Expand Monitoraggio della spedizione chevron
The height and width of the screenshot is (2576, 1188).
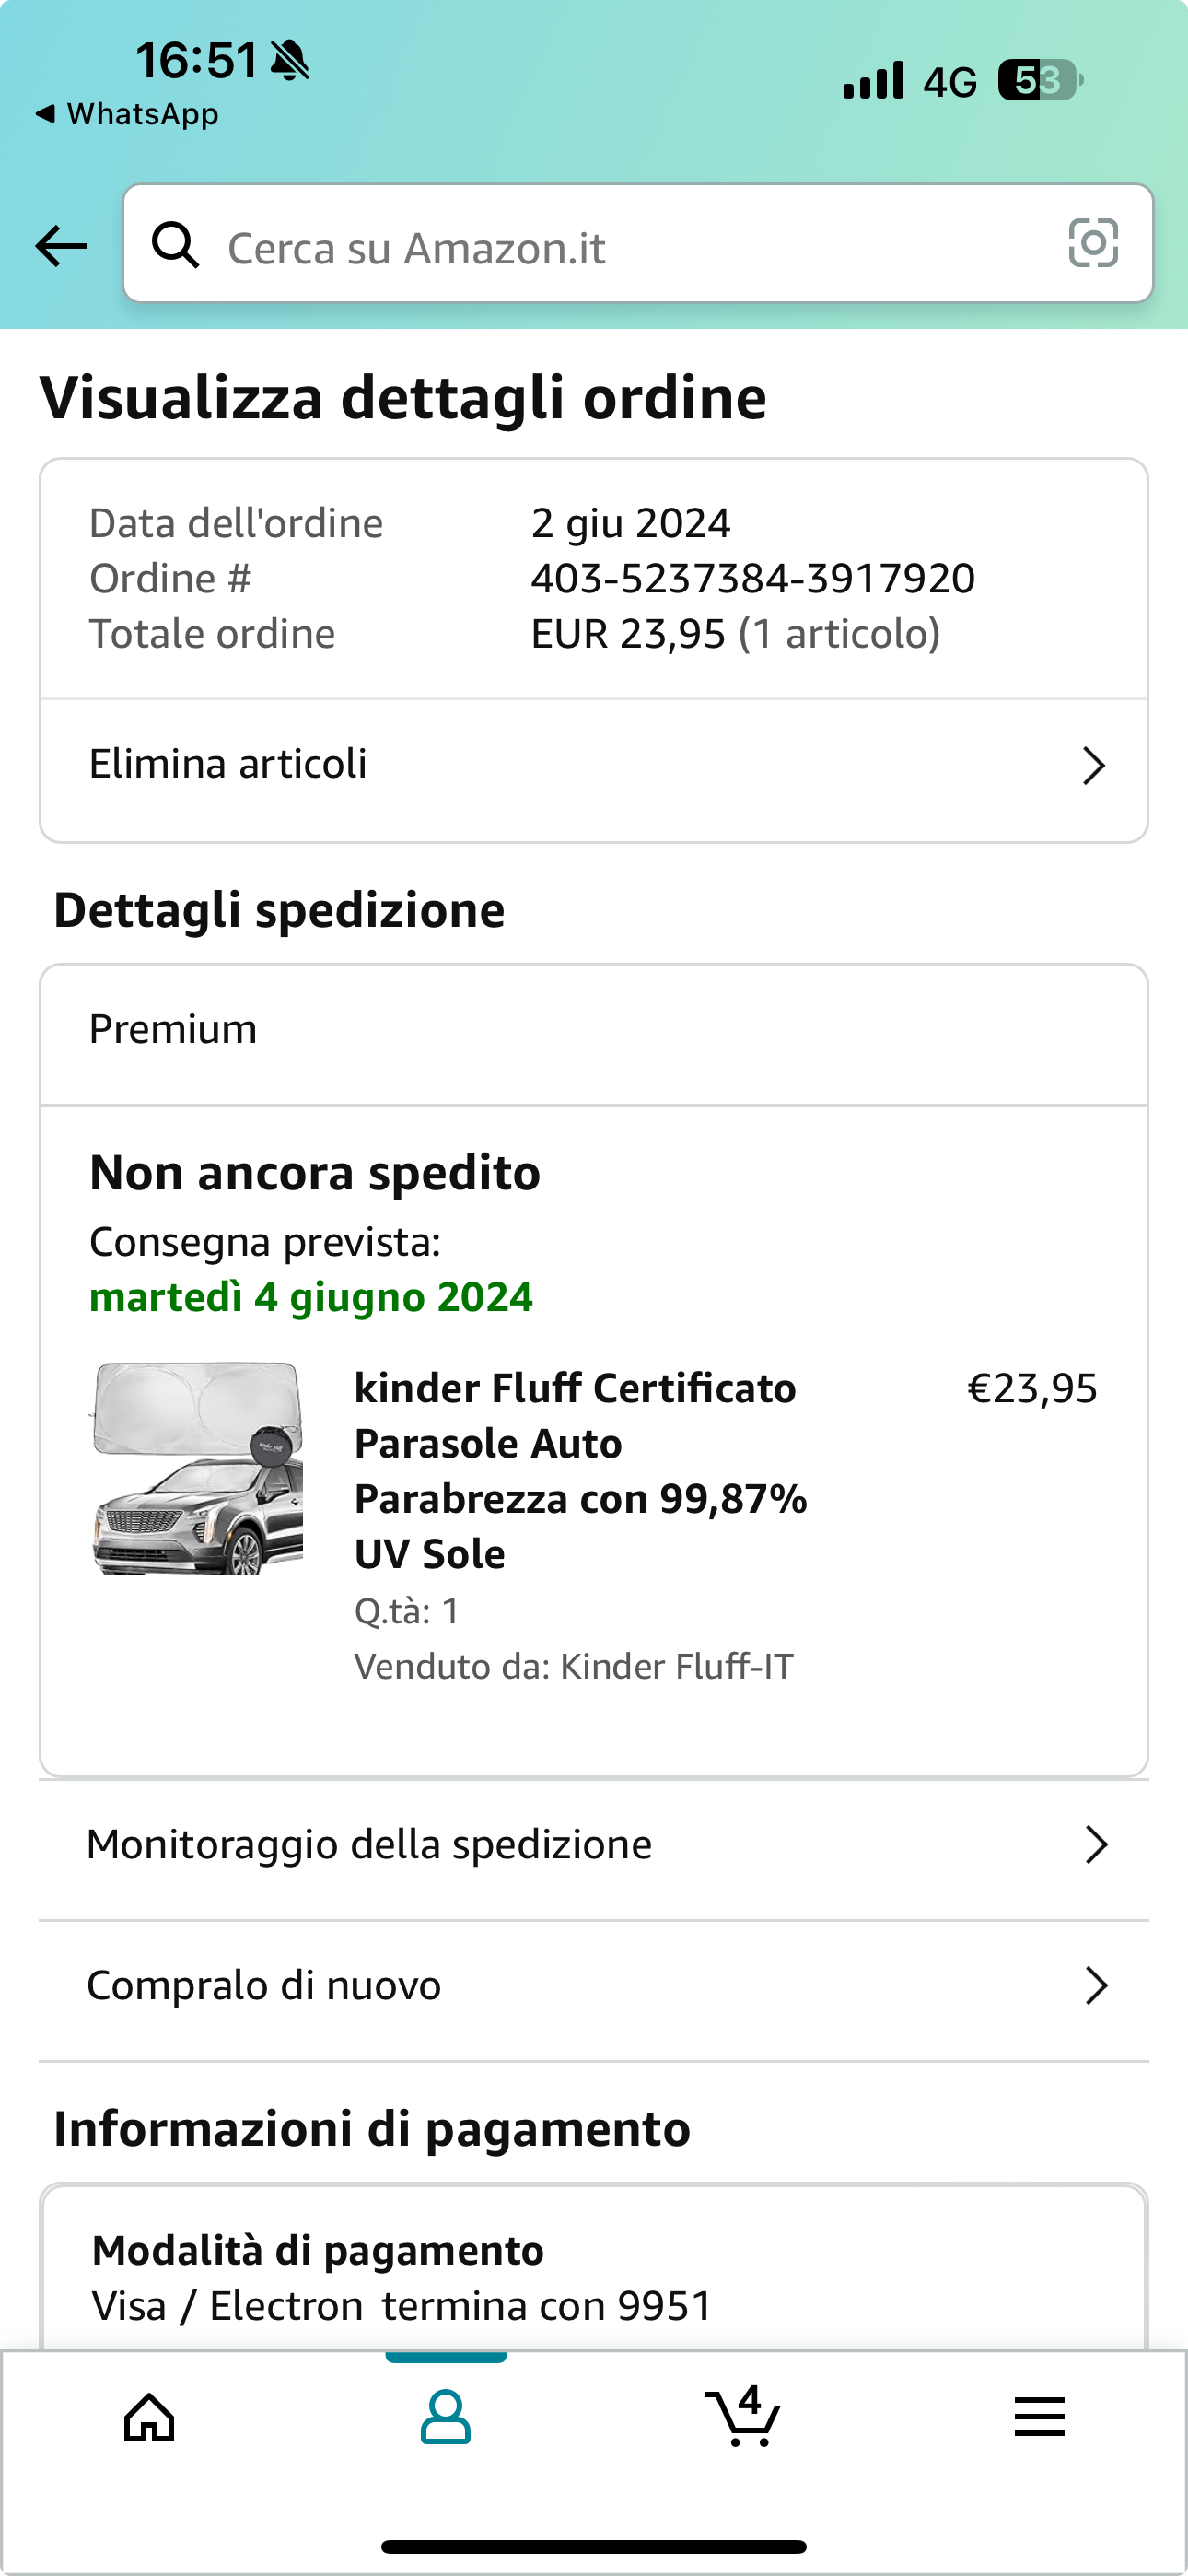(1096, 1845)
